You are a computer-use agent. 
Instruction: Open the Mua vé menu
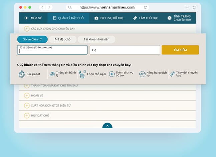(33, 18)
